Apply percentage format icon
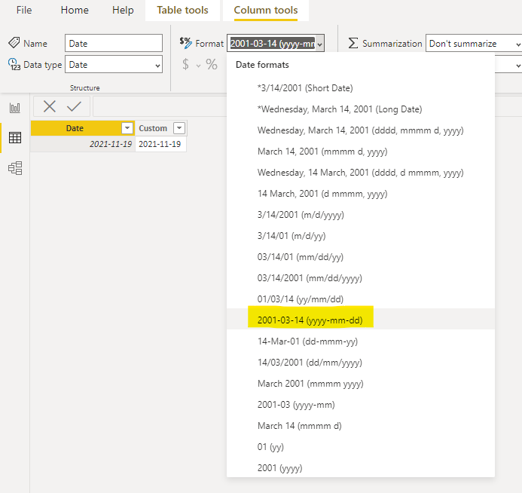Viewport: 522px width, 493px height. (x=212, y=64)
